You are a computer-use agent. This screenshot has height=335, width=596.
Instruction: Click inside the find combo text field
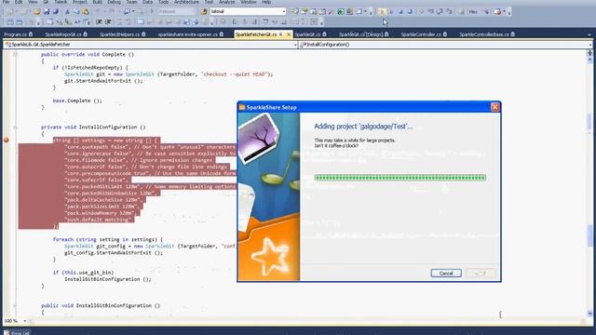click(246, 11)
